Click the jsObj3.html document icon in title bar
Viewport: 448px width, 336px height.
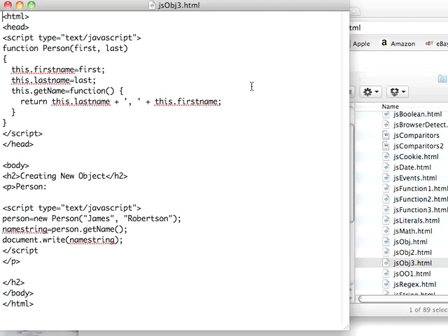(152, 5)
